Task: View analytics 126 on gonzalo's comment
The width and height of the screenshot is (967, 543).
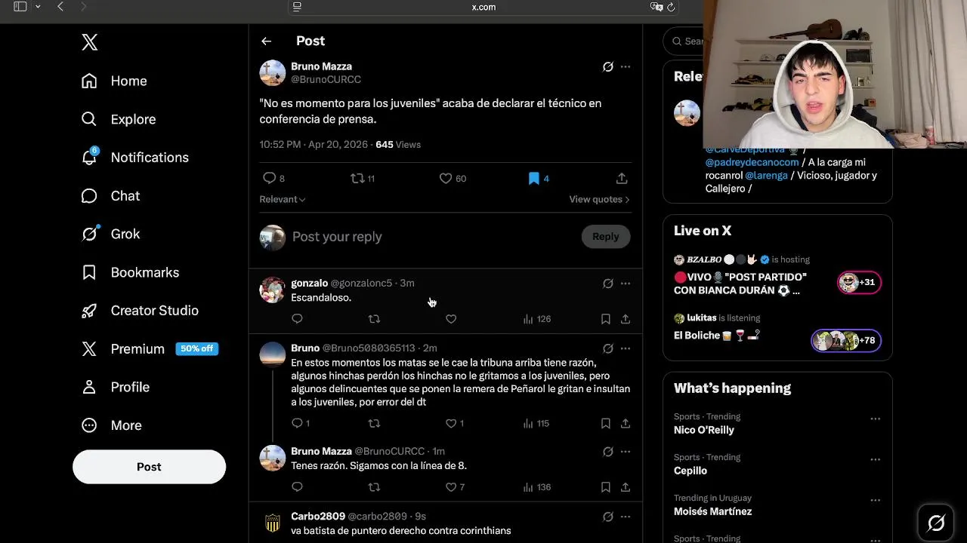Action: click(x=537, y=319)
